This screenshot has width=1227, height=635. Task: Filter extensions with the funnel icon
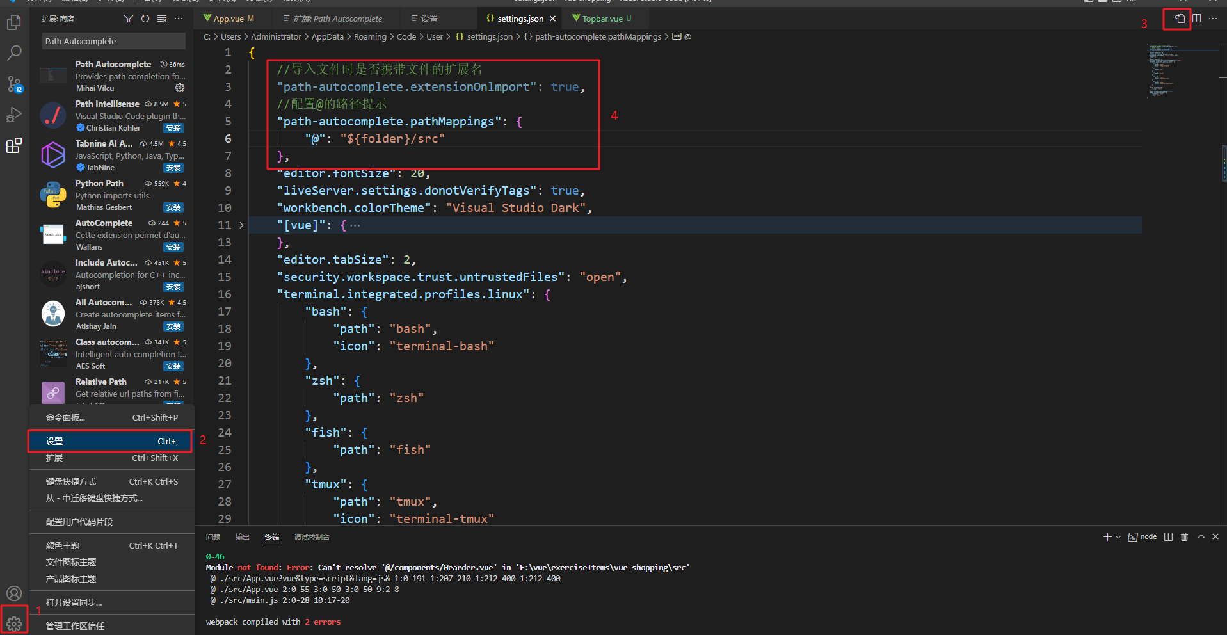point(129,19)
